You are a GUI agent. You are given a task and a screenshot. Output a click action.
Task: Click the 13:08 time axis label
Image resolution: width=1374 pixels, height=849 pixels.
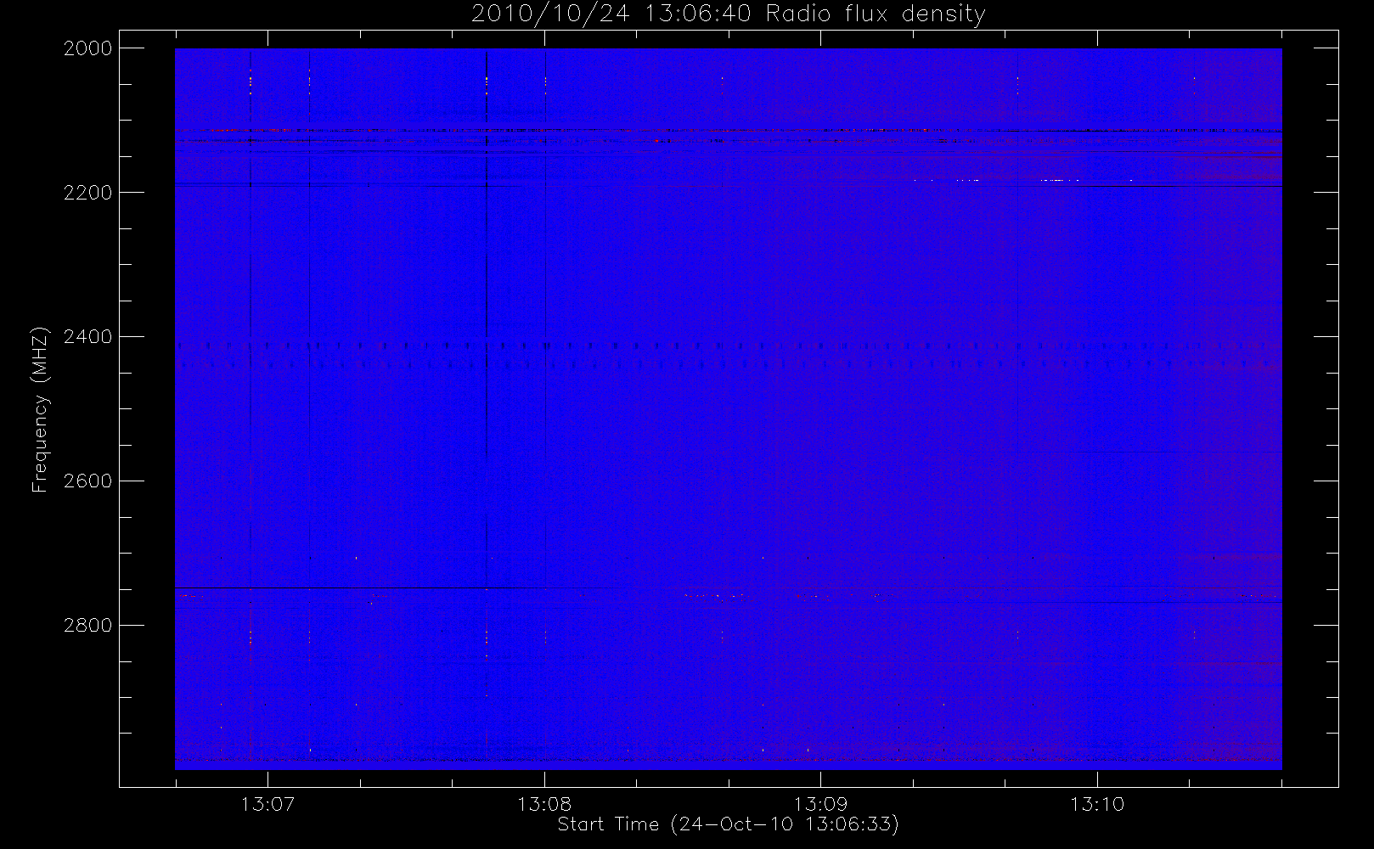544,804
